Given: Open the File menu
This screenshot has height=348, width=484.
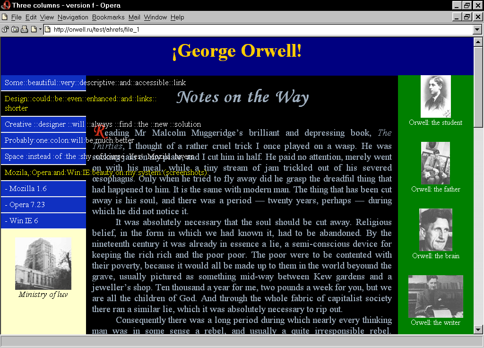Looking at the screenshot, I should tap(17, 17).
